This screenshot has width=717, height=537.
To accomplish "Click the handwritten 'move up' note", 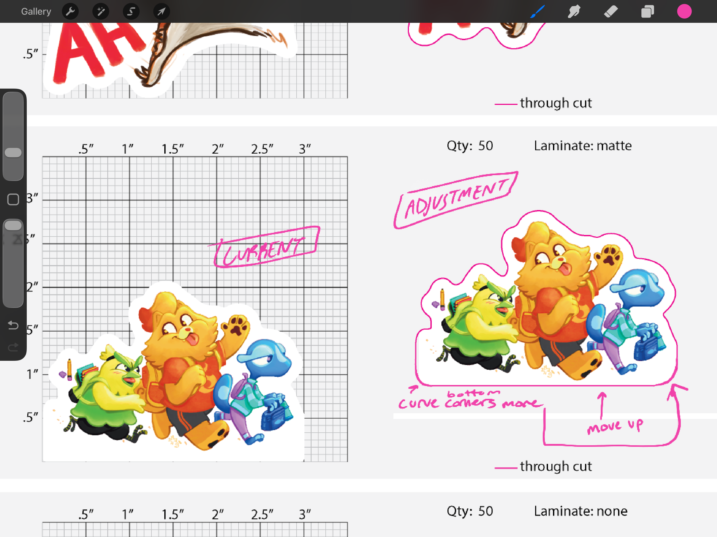I will tap(615, 426).
